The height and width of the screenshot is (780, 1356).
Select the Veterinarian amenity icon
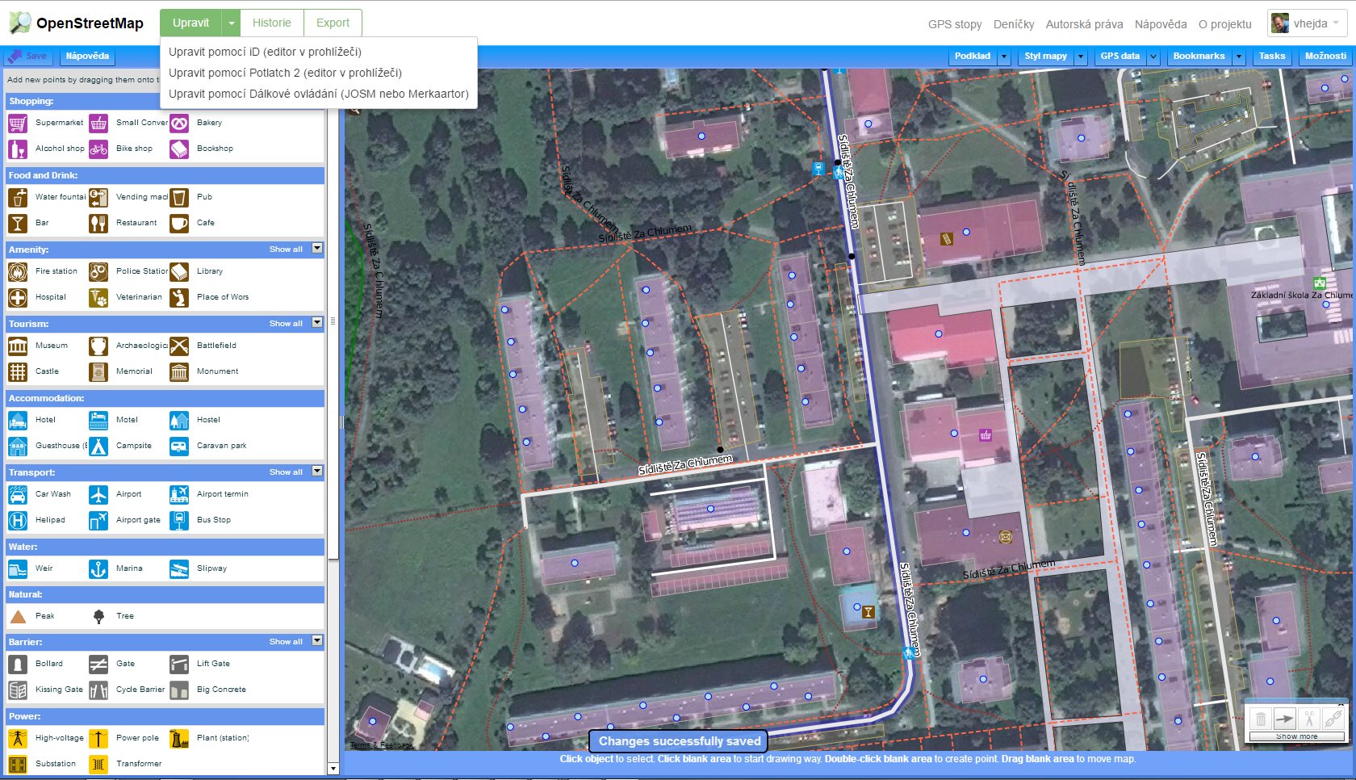(x=98, y=298)
